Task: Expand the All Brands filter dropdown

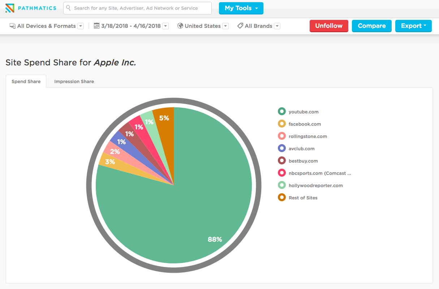Action: point(277,26)
